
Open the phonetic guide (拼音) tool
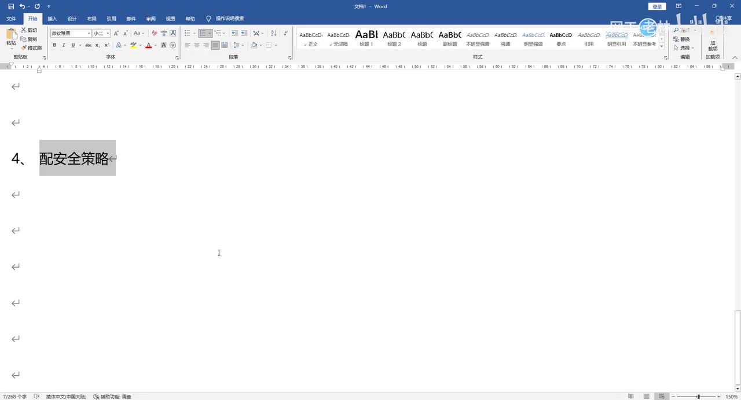(164, 34)
